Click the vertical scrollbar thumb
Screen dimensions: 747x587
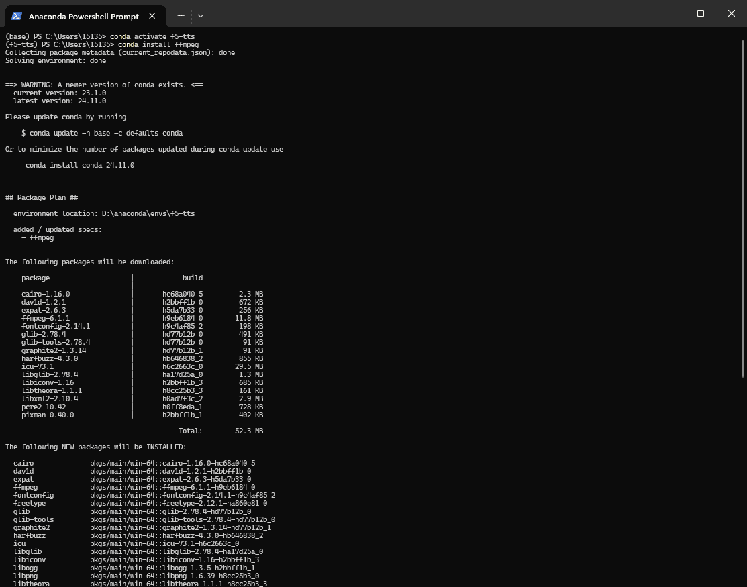tap(743, 201)
